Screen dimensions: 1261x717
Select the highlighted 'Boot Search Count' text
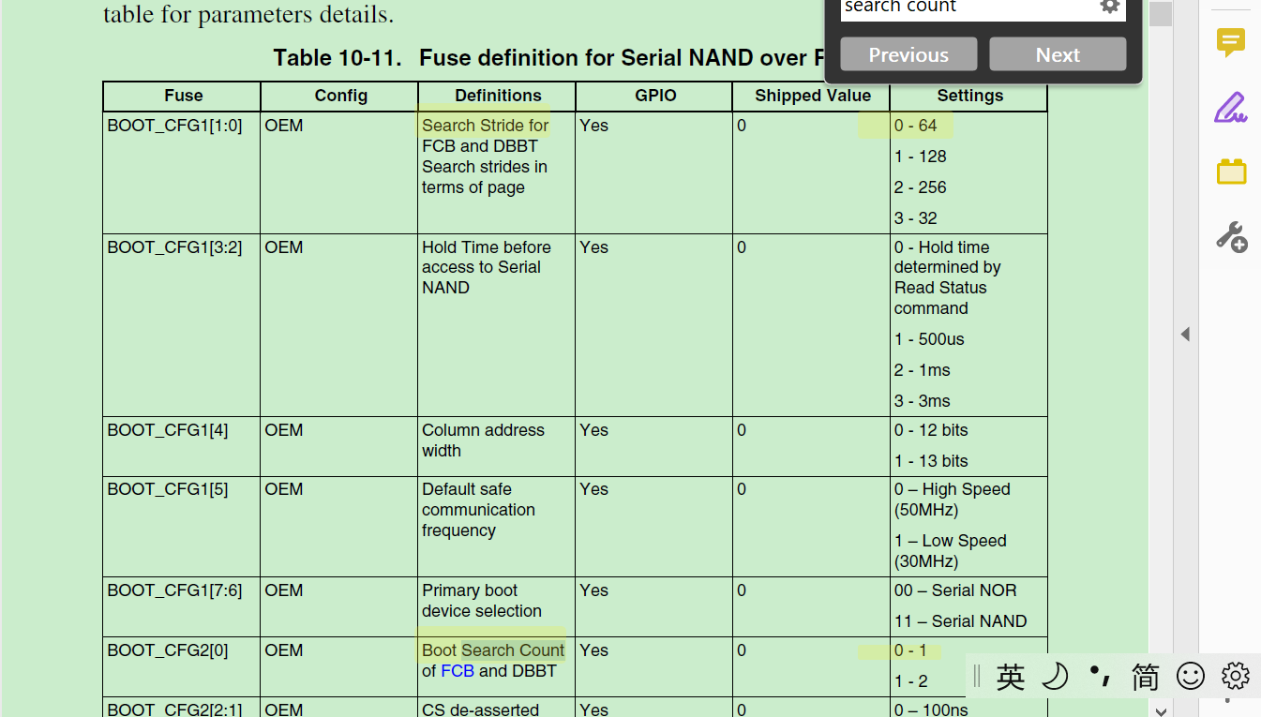coord(492,650)
